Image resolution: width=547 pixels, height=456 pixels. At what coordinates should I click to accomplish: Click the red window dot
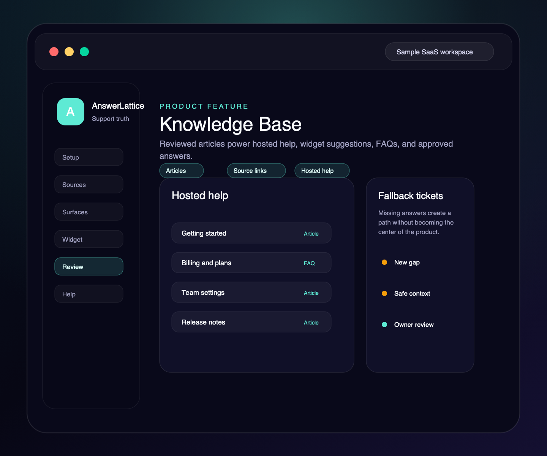(54, 52)
